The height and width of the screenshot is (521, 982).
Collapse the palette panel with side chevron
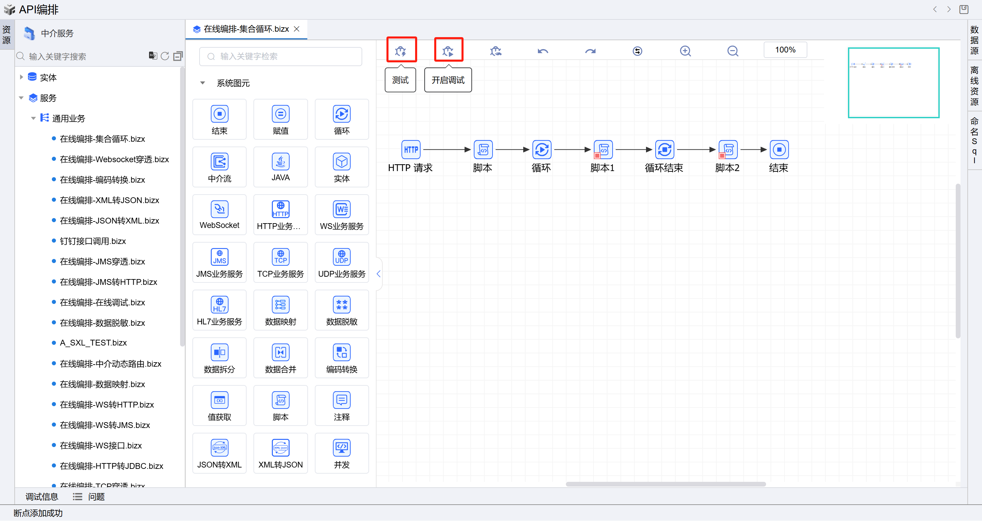(379, 274)
